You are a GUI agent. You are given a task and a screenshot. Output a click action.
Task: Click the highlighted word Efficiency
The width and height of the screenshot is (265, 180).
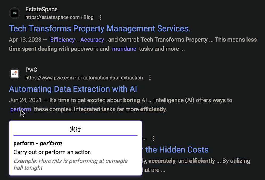click(62, 40)
